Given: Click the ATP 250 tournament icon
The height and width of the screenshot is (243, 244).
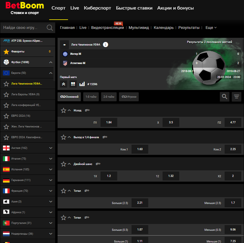Looking at the screenshot, I should 6,41.
